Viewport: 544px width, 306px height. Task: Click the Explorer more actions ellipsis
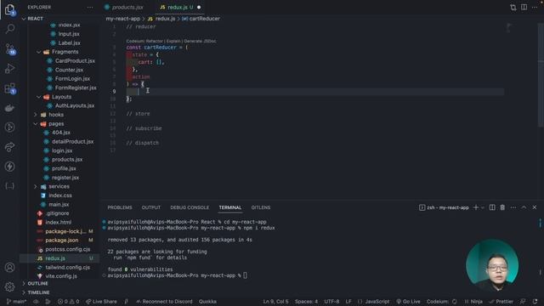[x=90, y=8]
